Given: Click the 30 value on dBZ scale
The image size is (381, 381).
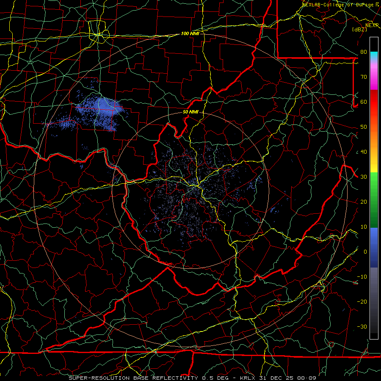Looking at the screenshot, I should point(364,177).
